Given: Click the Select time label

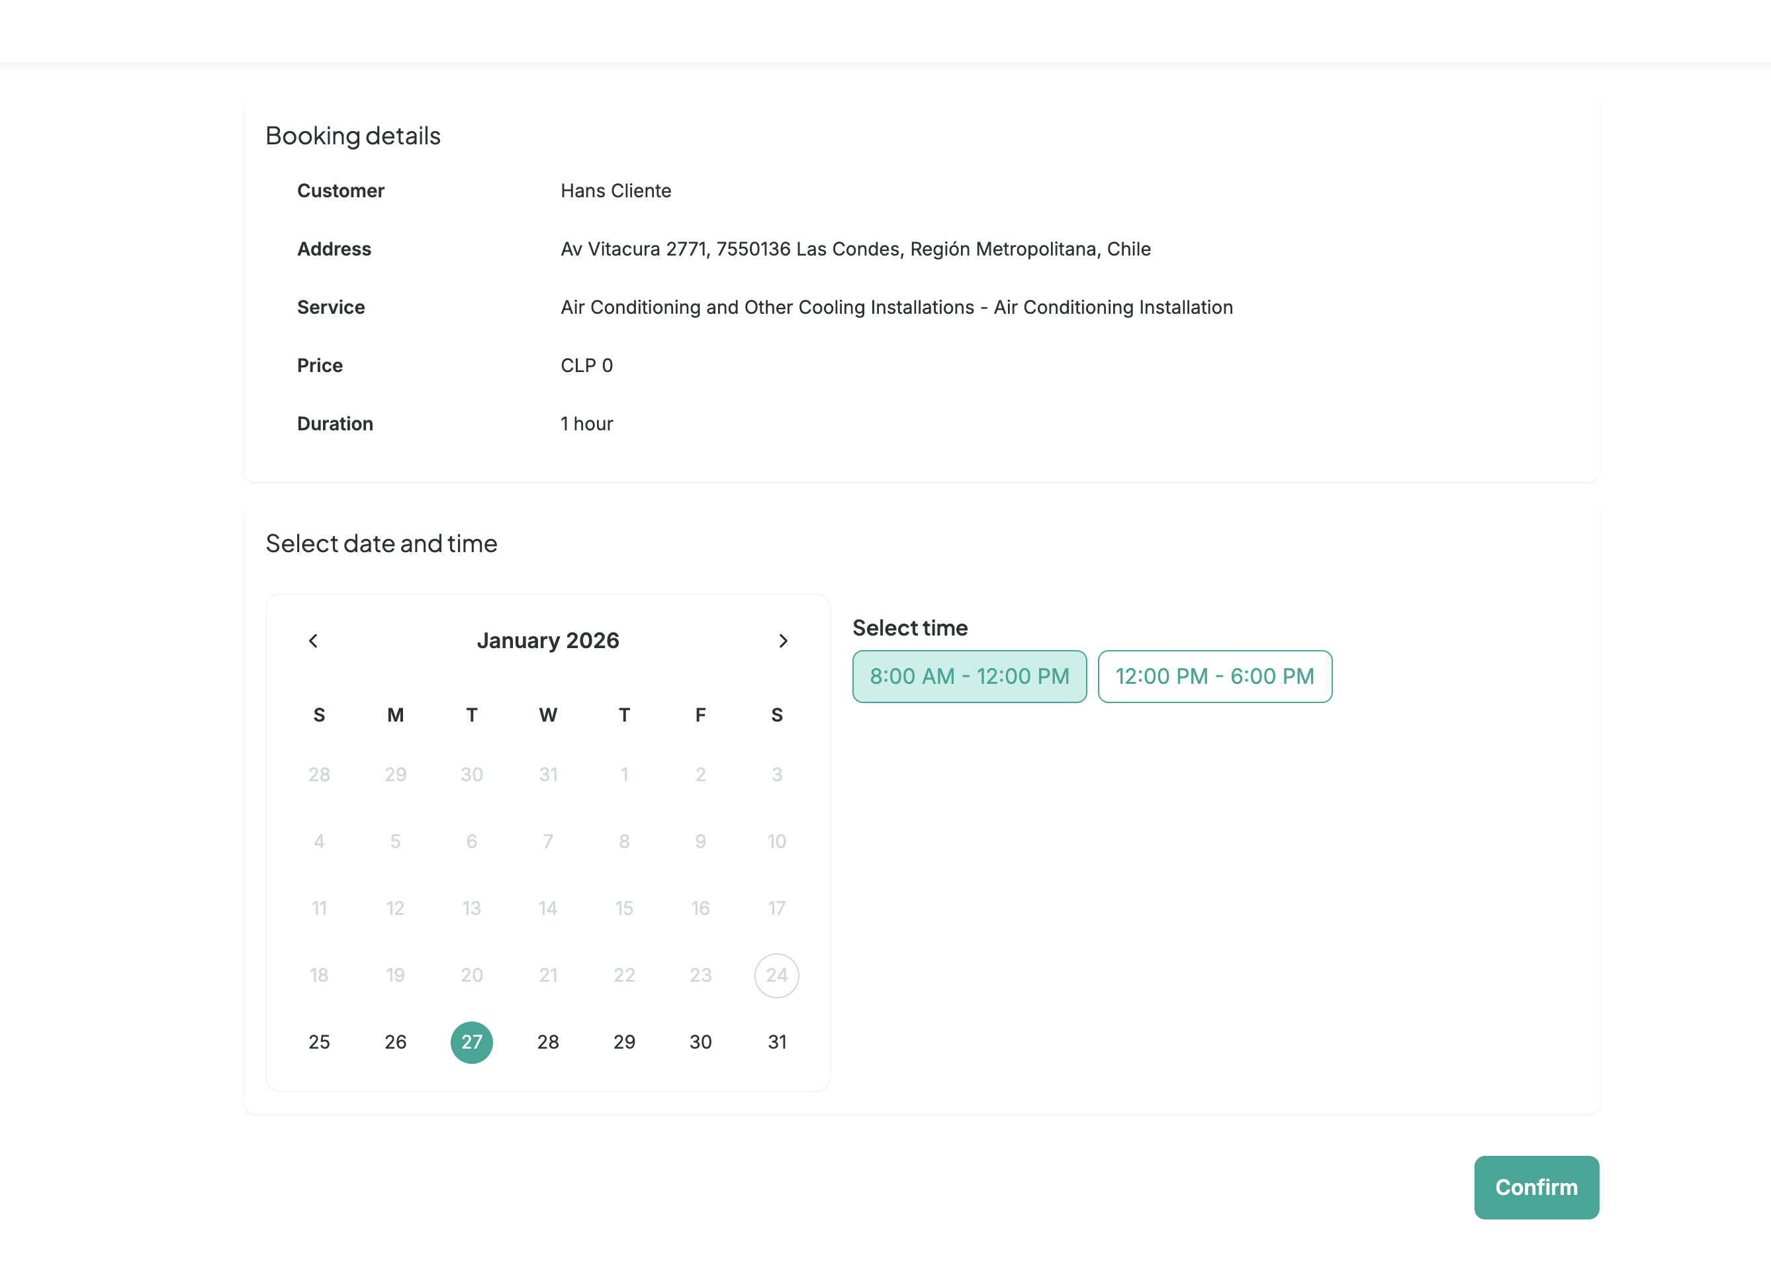Looking at the screenshot, I should [910, 627].
